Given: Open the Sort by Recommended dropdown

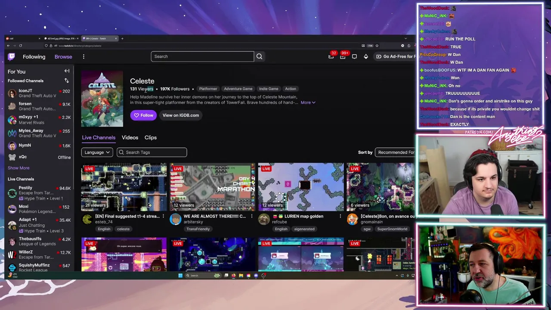Looking at the screenshot, I should point(395,152).
